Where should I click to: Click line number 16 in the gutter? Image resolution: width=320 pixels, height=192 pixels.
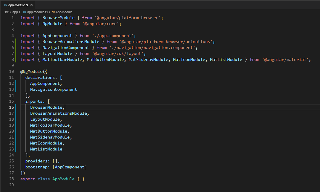11,107
